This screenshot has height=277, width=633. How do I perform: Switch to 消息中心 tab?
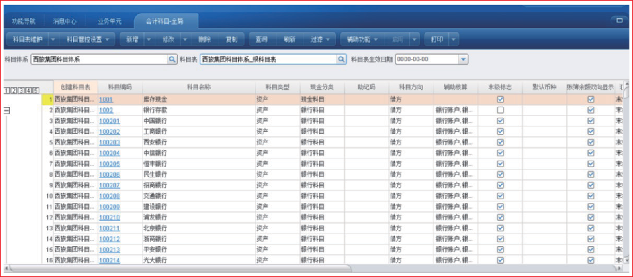(65, 21)
